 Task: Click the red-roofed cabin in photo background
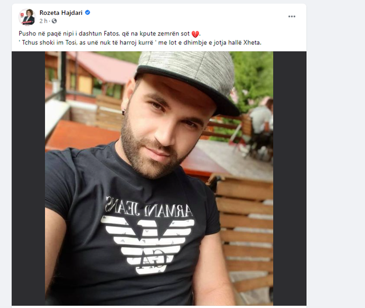coord(91,75)
